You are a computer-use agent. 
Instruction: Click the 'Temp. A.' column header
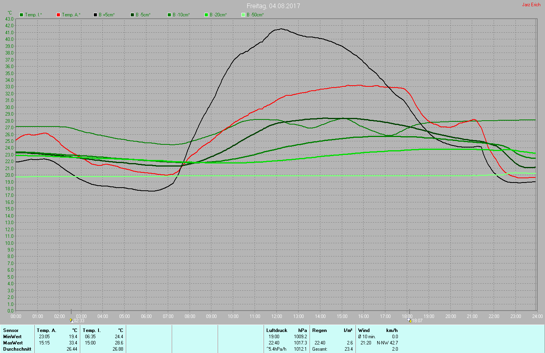(47, 330)
